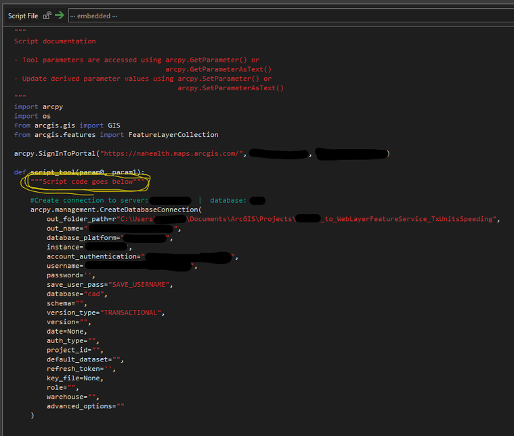Click the role="" line

point(62,387)
